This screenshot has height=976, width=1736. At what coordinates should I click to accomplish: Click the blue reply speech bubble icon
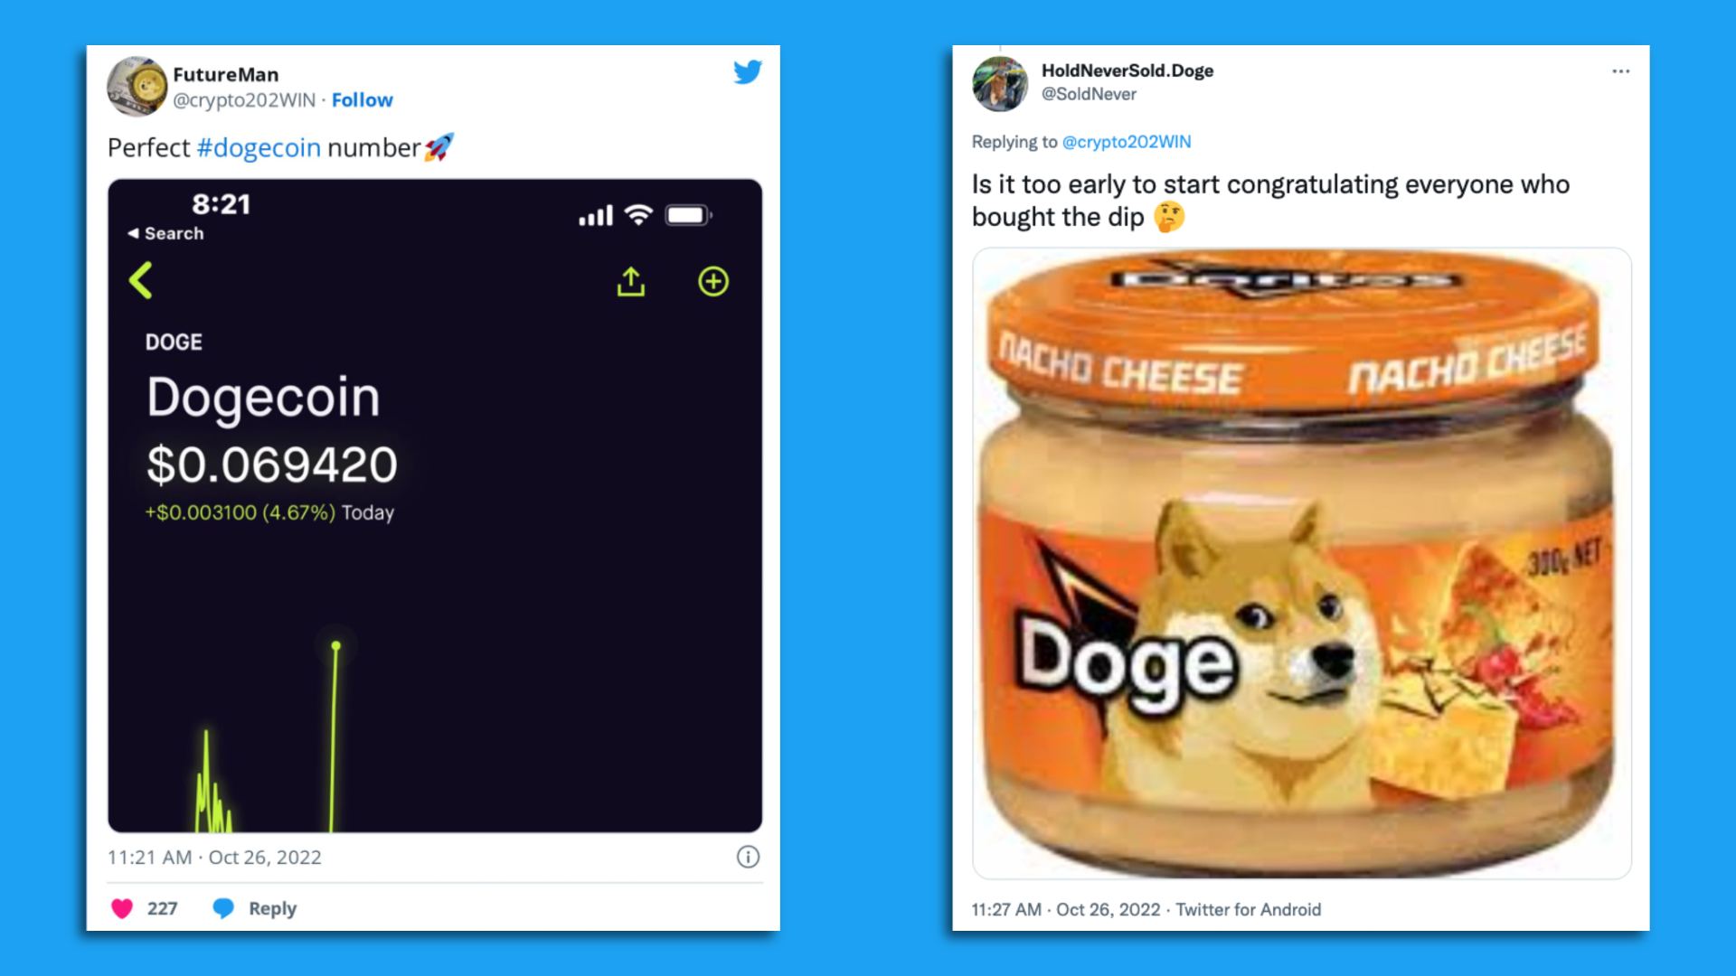[x=223, y=908]
